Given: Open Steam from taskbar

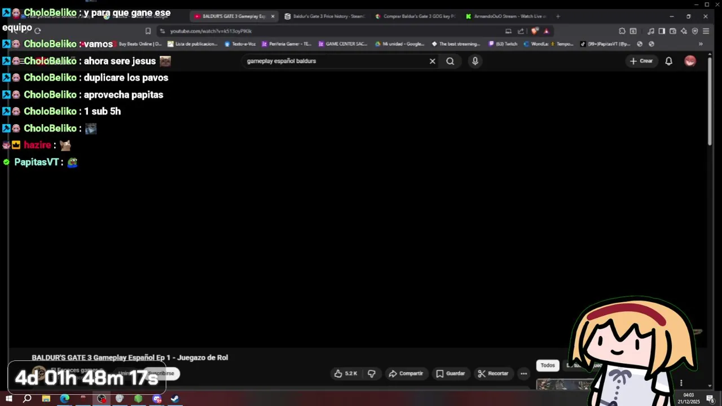Looking at the screenshot, I should [175, 399].
